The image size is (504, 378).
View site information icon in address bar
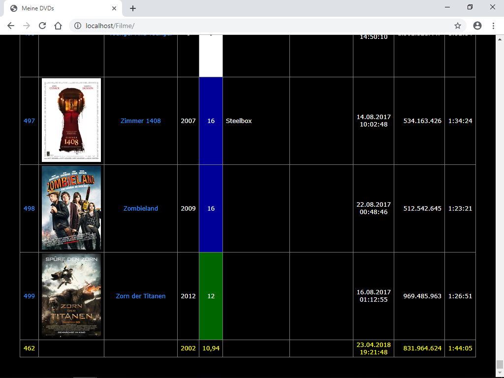tap(77, 26)
